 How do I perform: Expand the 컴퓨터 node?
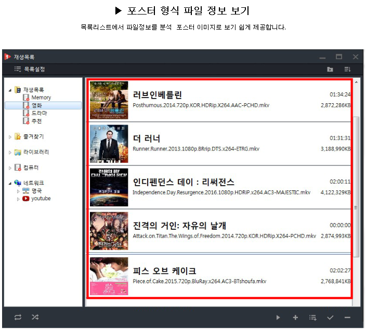point(10,168)
